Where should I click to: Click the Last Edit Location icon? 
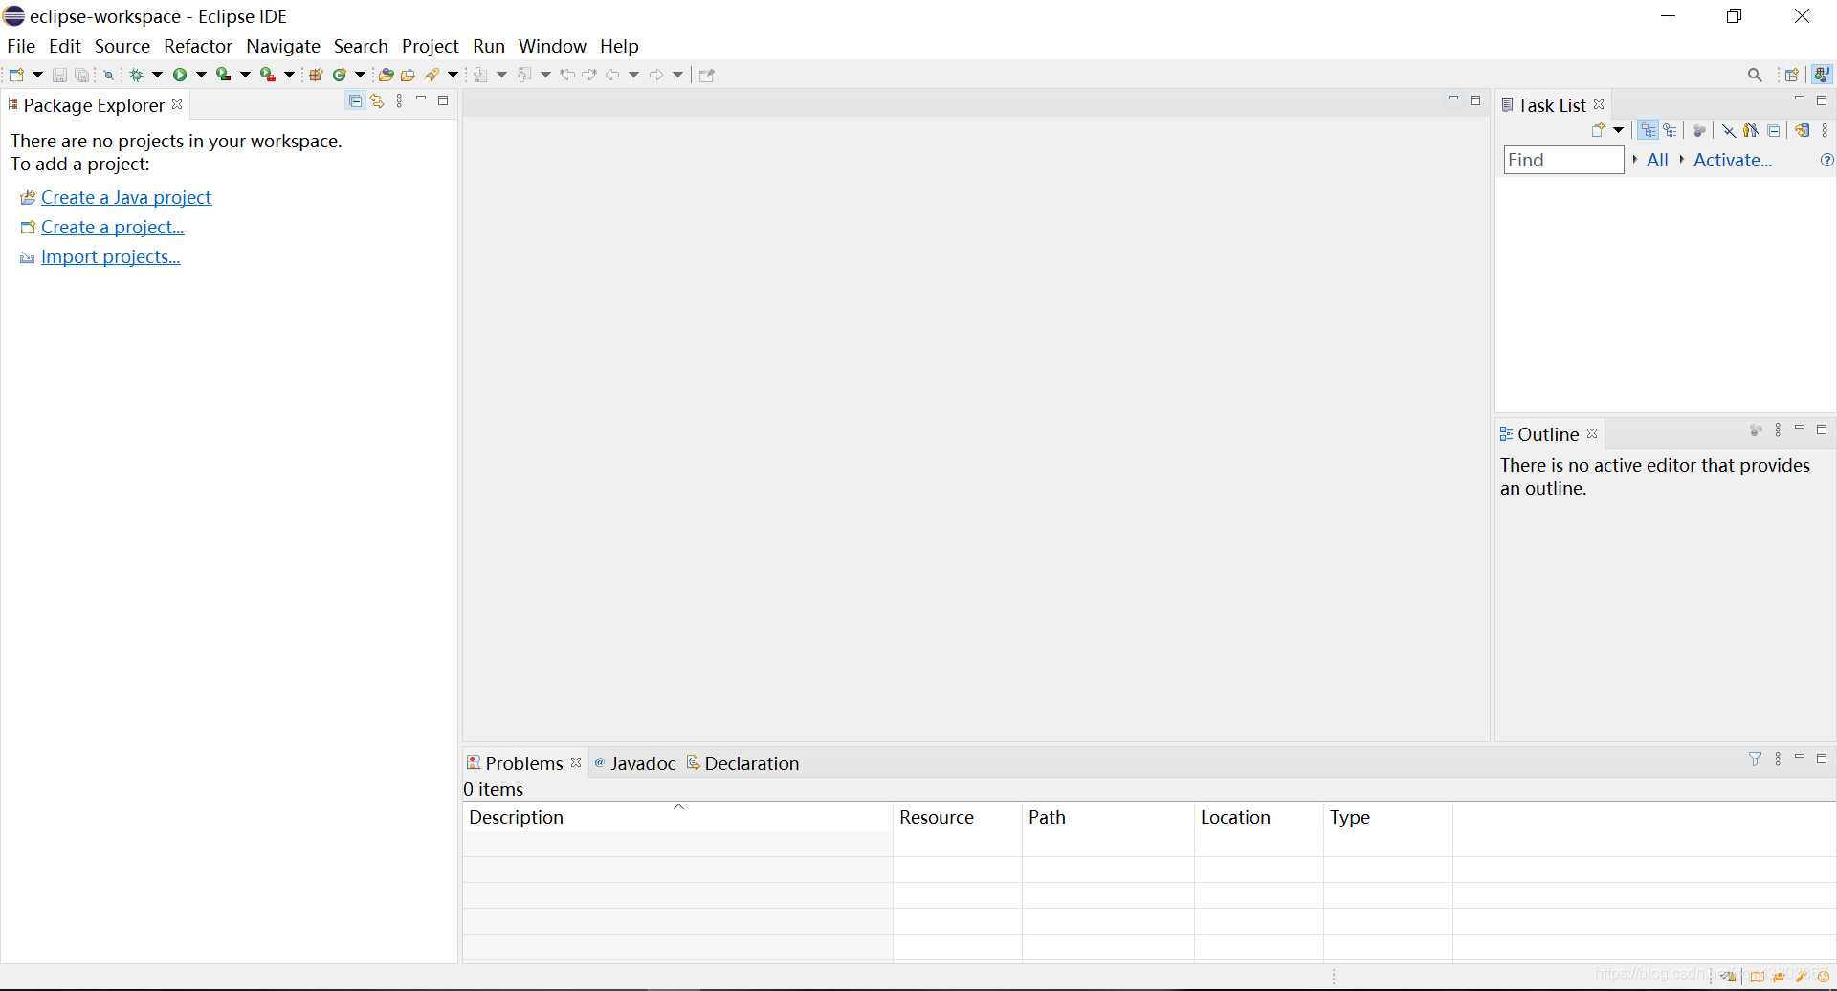[567, 75]
